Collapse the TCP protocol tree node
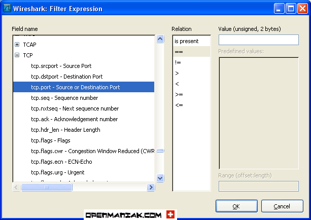The image size is (311, 220). click(17, 55)
